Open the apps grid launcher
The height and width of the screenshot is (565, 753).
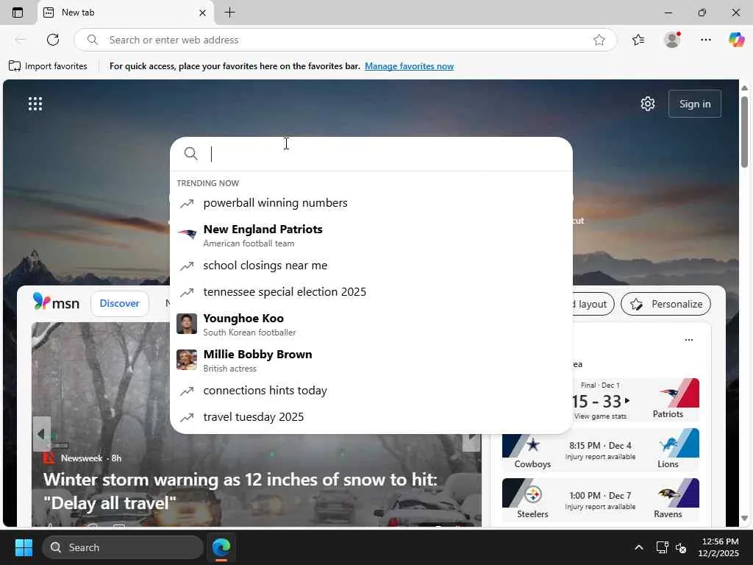[x=35, y=104]
